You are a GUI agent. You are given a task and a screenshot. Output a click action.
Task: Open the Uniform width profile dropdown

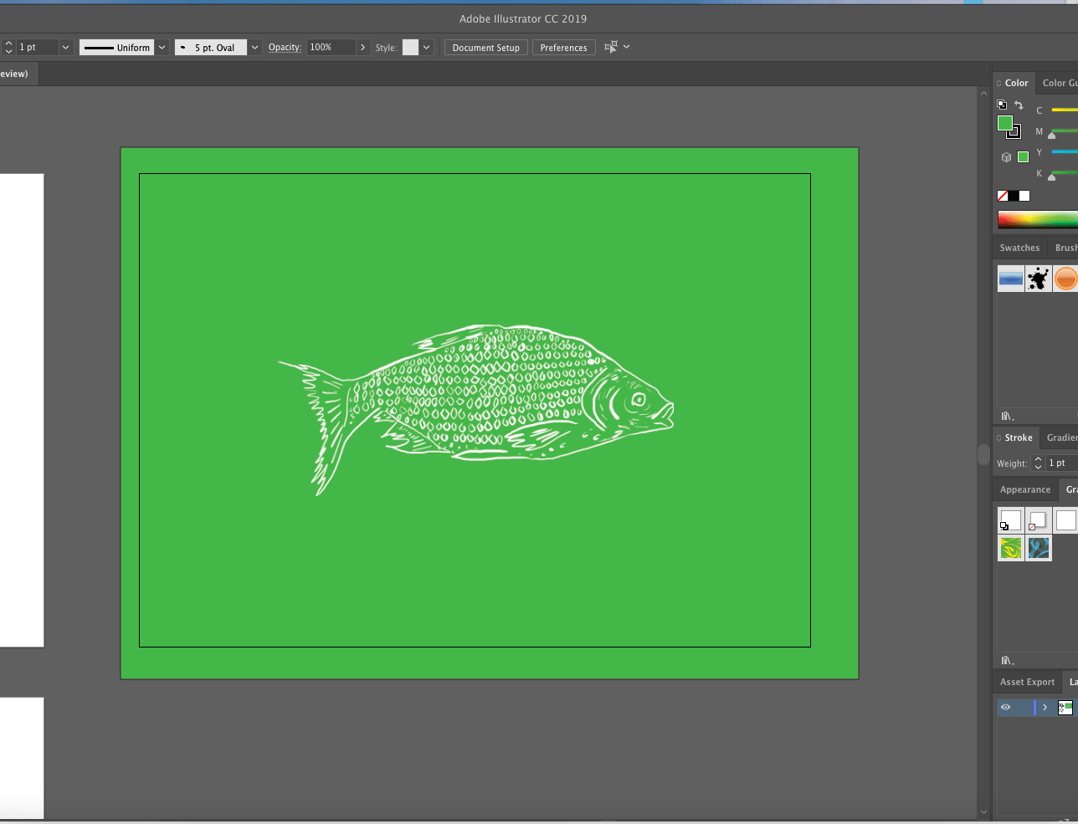(x=161, y=47)
